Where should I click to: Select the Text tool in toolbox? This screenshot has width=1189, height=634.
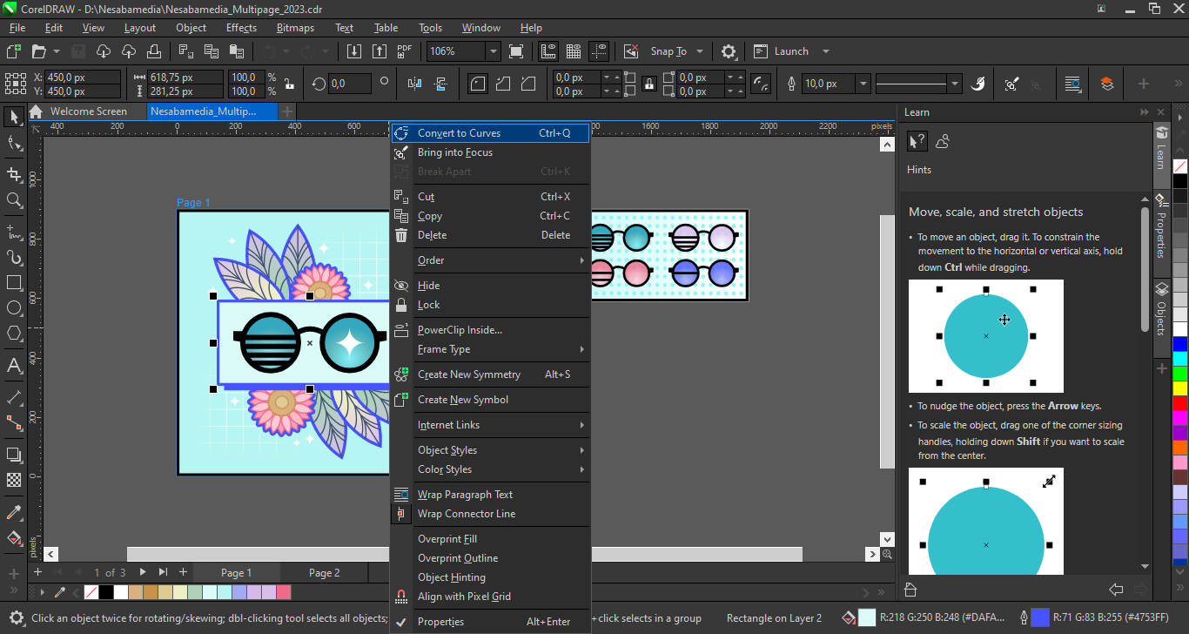(14, 365)
